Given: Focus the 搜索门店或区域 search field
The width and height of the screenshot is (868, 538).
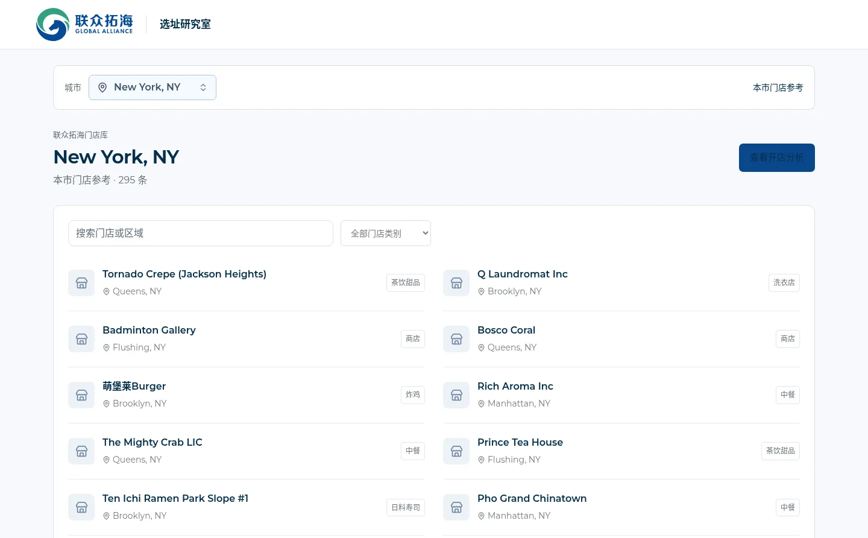Looking at the screenshot, I should (x=201, y=233).
